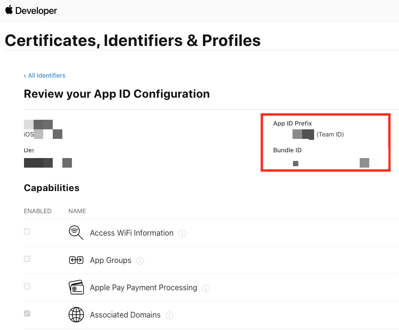Open info icon next to App Groups

coord(140,261)
